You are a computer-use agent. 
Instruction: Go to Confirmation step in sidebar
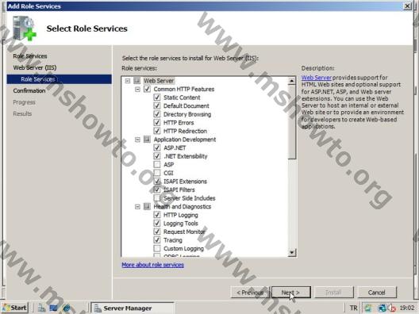pyautogui.click(x=29, y=90)
